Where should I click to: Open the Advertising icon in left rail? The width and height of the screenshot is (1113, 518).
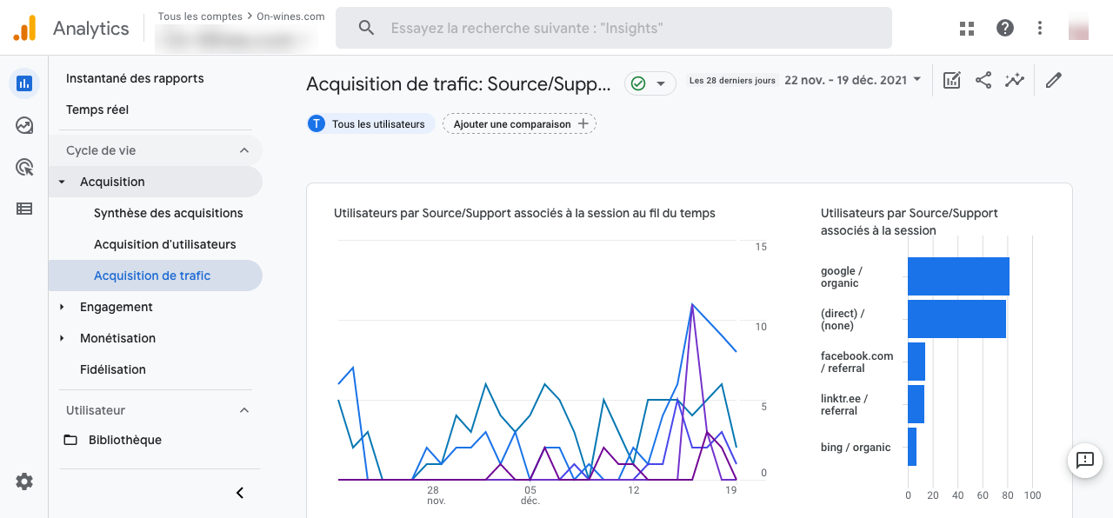click(24, 167)
